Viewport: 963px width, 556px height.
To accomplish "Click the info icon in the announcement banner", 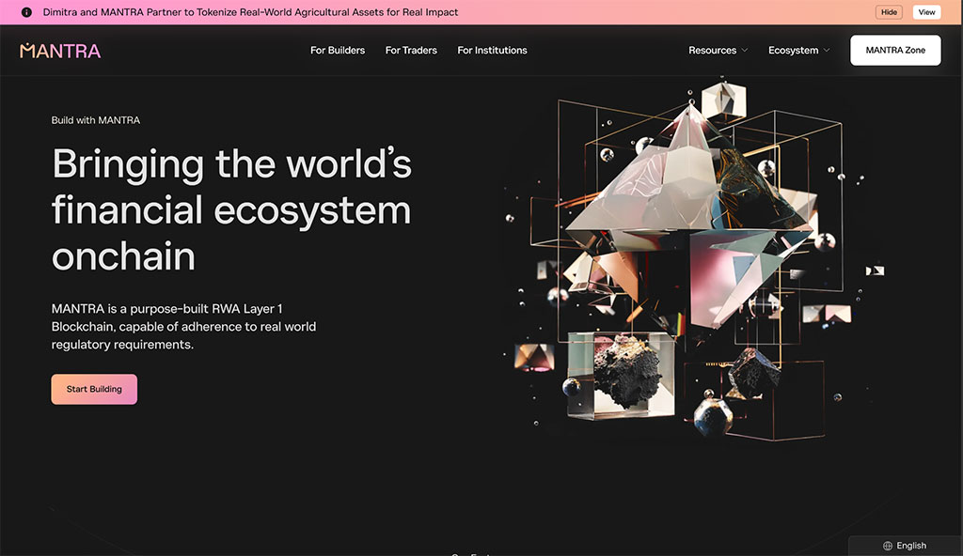I will click(x=26, y=12).
